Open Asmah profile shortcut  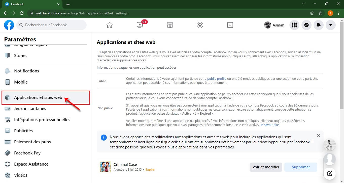tap(274, 25)
